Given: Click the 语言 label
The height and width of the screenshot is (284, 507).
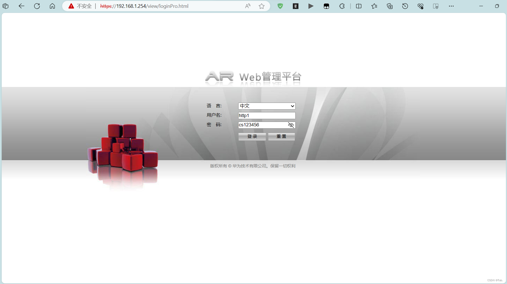Looking at the screenshot, I should (x=214, y=106).
